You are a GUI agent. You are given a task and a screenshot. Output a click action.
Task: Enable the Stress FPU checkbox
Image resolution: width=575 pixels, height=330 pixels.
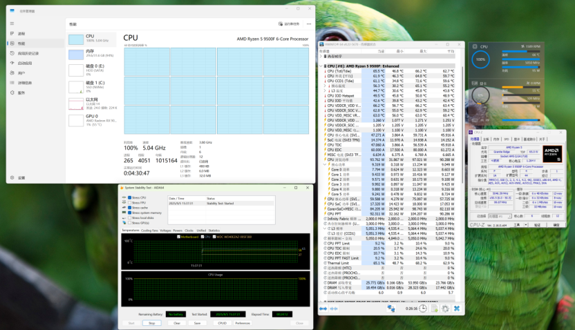coord(129,202)
